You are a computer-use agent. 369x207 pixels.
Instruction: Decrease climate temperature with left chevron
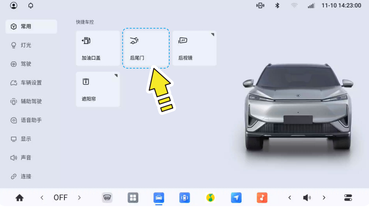(x=42, y=197)
